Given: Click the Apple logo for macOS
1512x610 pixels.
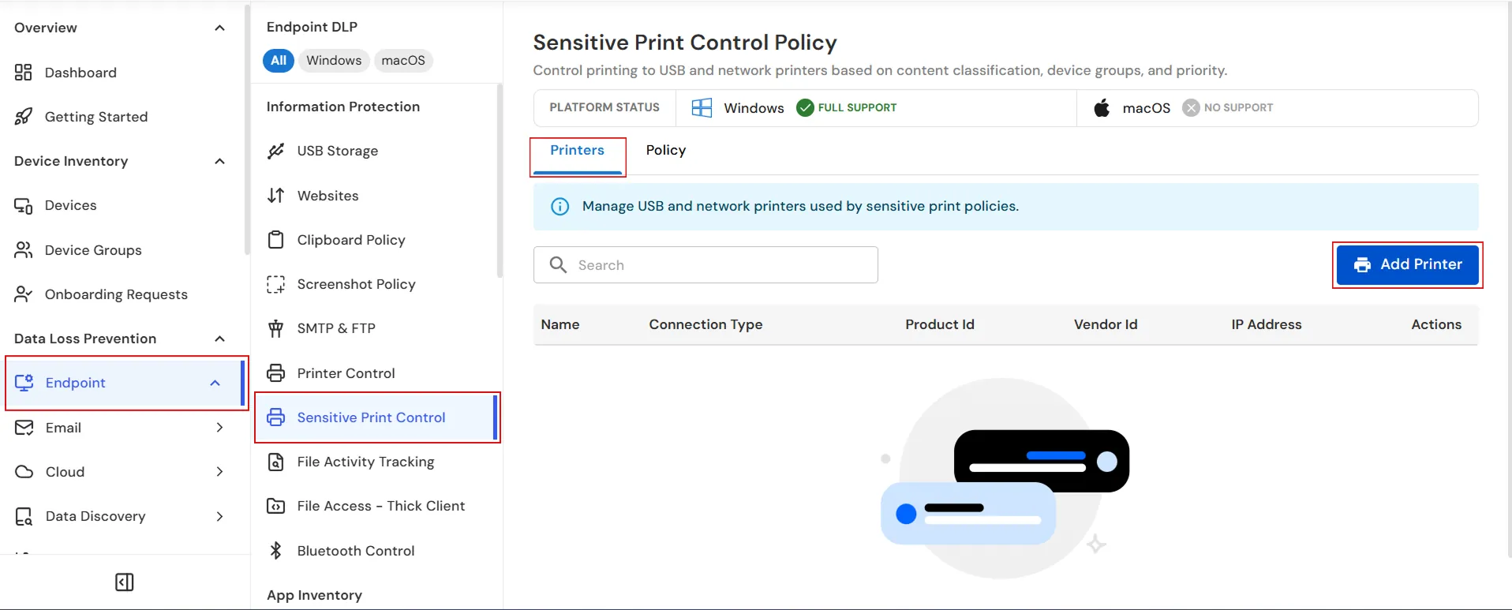Looking at the screenshot, I should pyautogui.click(x=1102, y=108).
